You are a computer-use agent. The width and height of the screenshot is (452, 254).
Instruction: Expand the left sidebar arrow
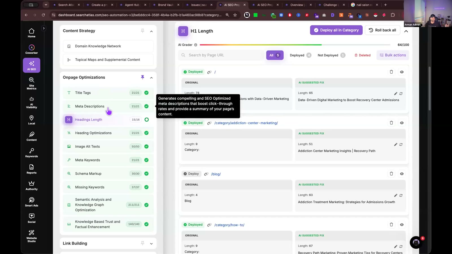point(44,28)
